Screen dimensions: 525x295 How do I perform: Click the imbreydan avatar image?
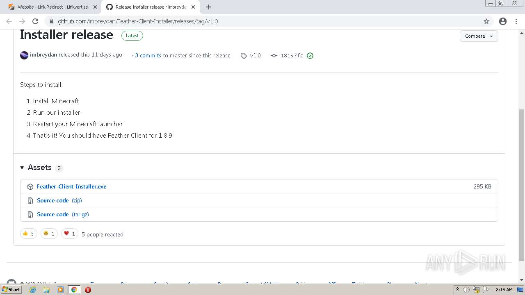point(24,55)
